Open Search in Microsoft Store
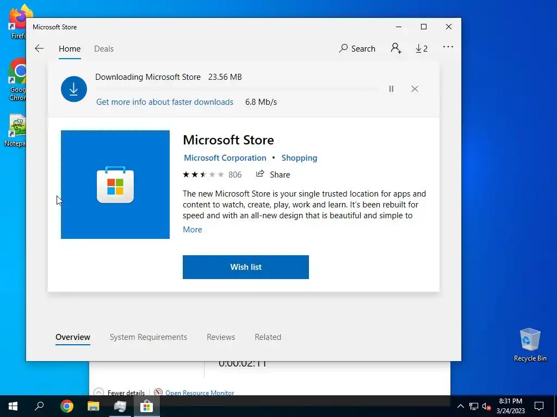The width and height of the screenshot is (557, 417). tap(357, 48)
